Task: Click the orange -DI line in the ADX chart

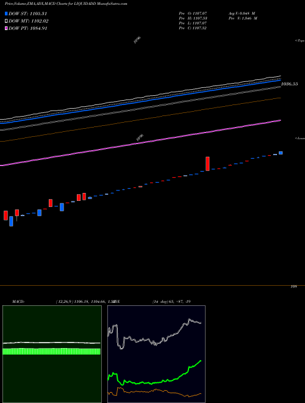Action: click(154, 391)
